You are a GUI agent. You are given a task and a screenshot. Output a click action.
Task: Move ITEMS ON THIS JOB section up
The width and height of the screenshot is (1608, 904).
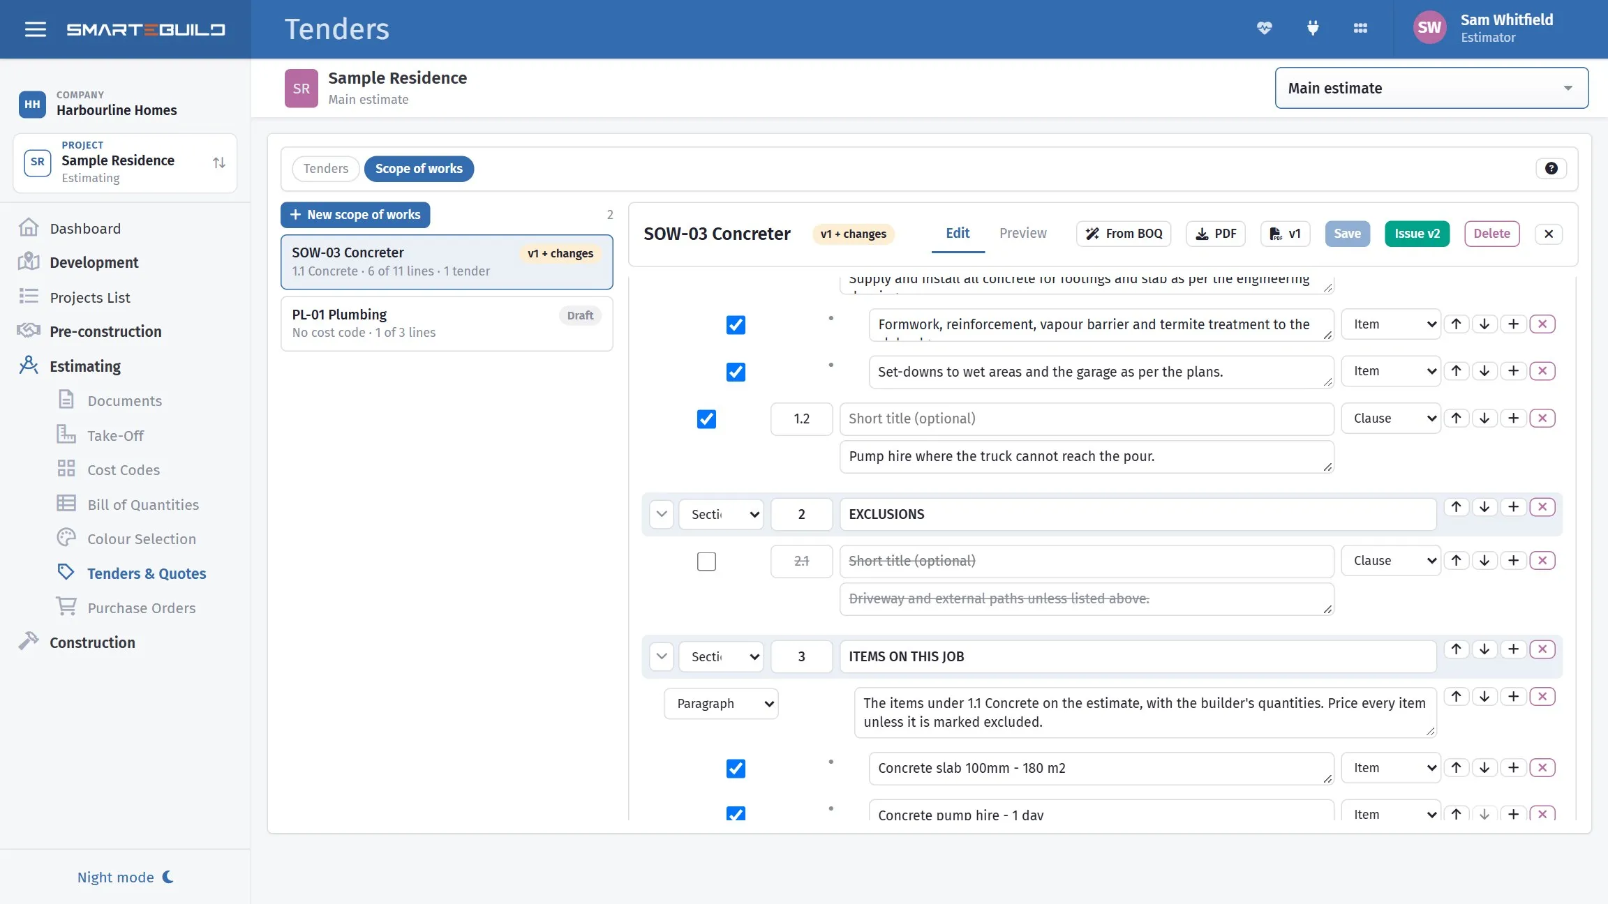[1456, 649]
